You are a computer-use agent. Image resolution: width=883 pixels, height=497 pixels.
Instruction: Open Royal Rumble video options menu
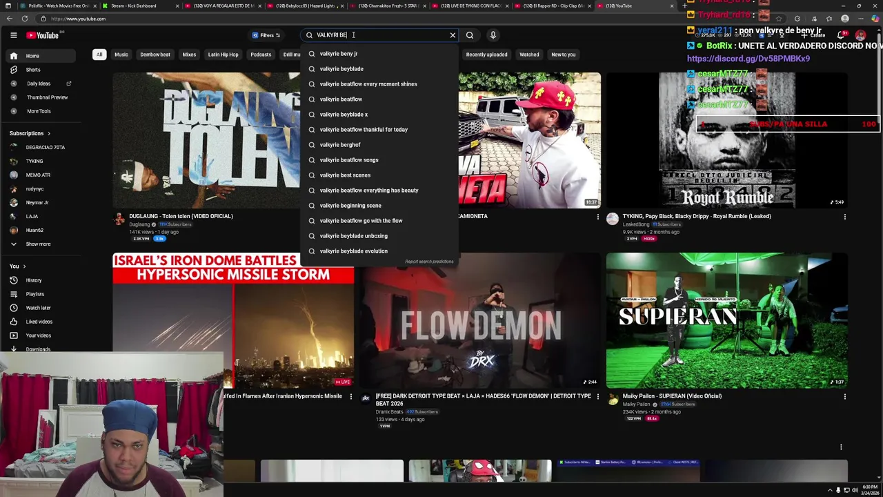tap(844, 217)
